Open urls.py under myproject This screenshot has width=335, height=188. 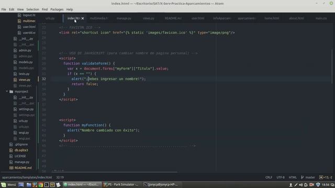coord(23,121)
